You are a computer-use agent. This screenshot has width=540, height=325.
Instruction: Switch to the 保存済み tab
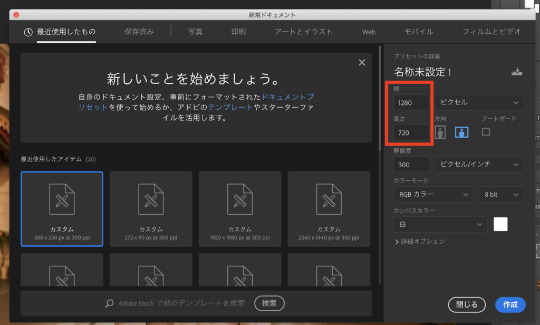tap(139, 32)
